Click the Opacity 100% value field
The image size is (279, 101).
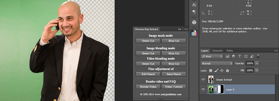coord(250,63)
